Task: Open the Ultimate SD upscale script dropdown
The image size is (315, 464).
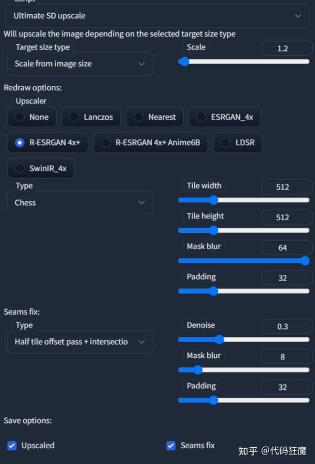Action: coord(157,16)
